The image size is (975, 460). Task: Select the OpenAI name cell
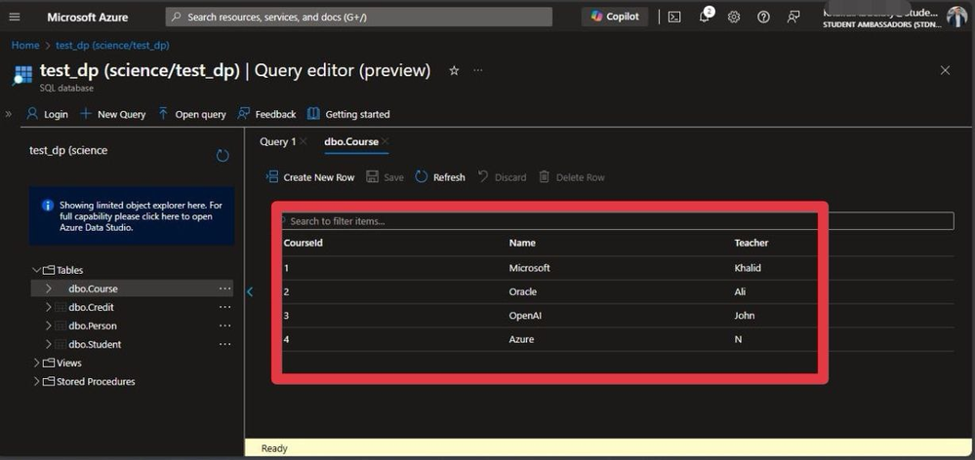click(x=526, y=316)
